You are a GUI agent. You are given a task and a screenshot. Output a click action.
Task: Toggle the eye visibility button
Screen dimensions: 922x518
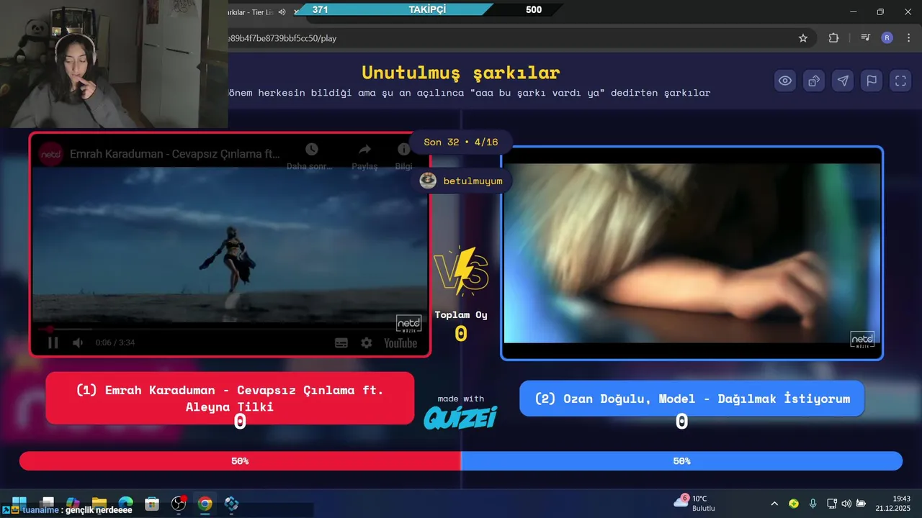785,81
